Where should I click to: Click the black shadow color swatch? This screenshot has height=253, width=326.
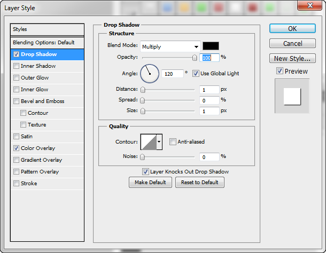pyautogui.click(x=211, y=46)
